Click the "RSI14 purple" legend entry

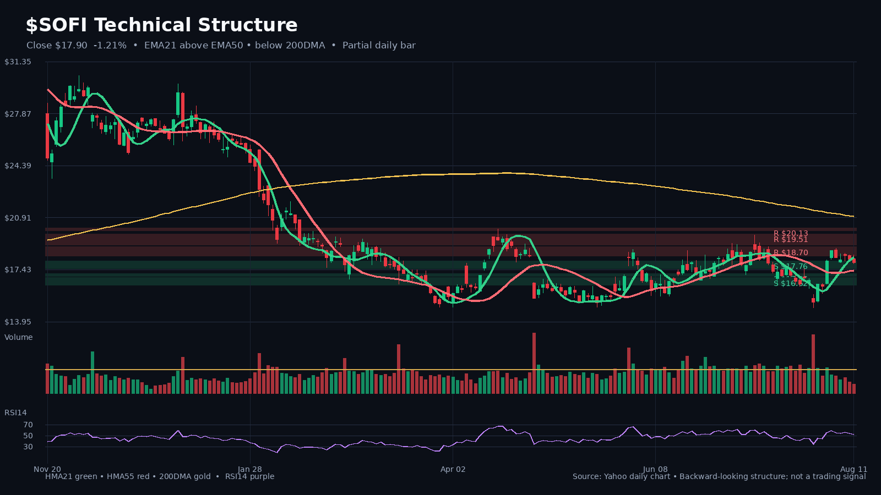(x=249, y=476)
